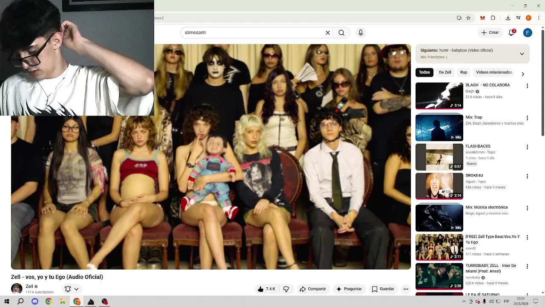Image resolution: width=545 pixels, height=307 pixels.
Task: Click the '111 k suscriptores' text
Action: coord(40,292)
